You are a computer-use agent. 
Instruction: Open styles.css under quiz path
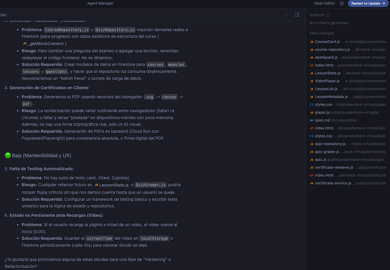click(348, 136)
